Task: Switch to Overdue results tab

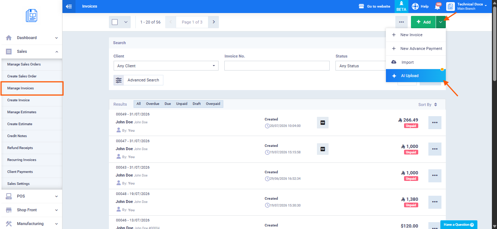Action: point(152,104)
